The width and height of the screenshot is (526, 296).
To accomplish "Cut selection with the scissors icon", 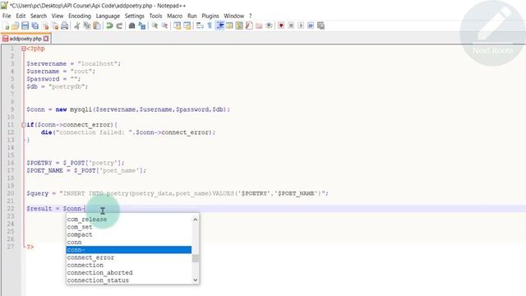I will (76, 25).
